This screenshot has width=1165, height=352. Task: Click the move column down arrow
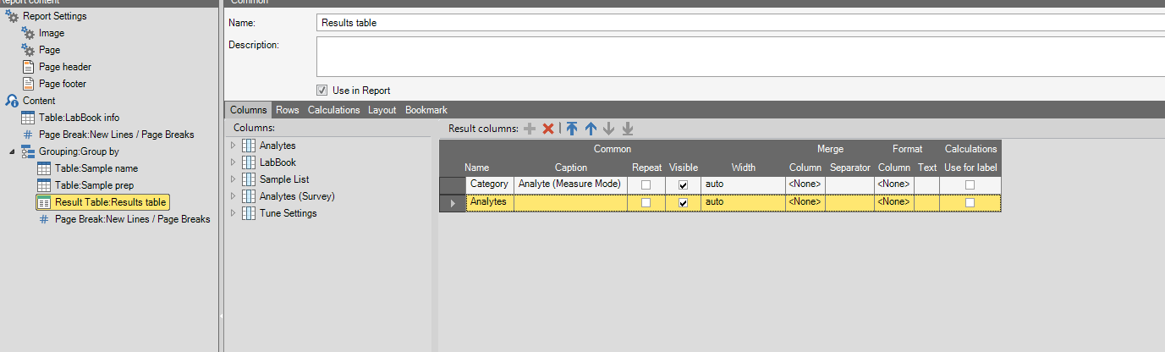609,129
